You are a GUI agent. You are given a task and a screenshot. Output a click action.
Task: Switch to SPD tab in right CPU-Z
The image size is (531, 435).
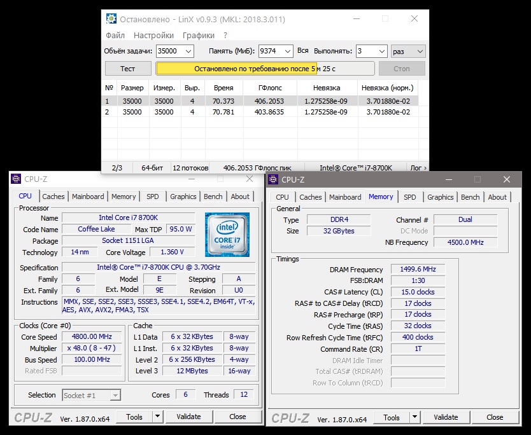coord(409,197)
